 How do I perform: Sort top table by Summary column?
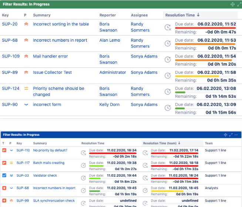click(42, 15)
